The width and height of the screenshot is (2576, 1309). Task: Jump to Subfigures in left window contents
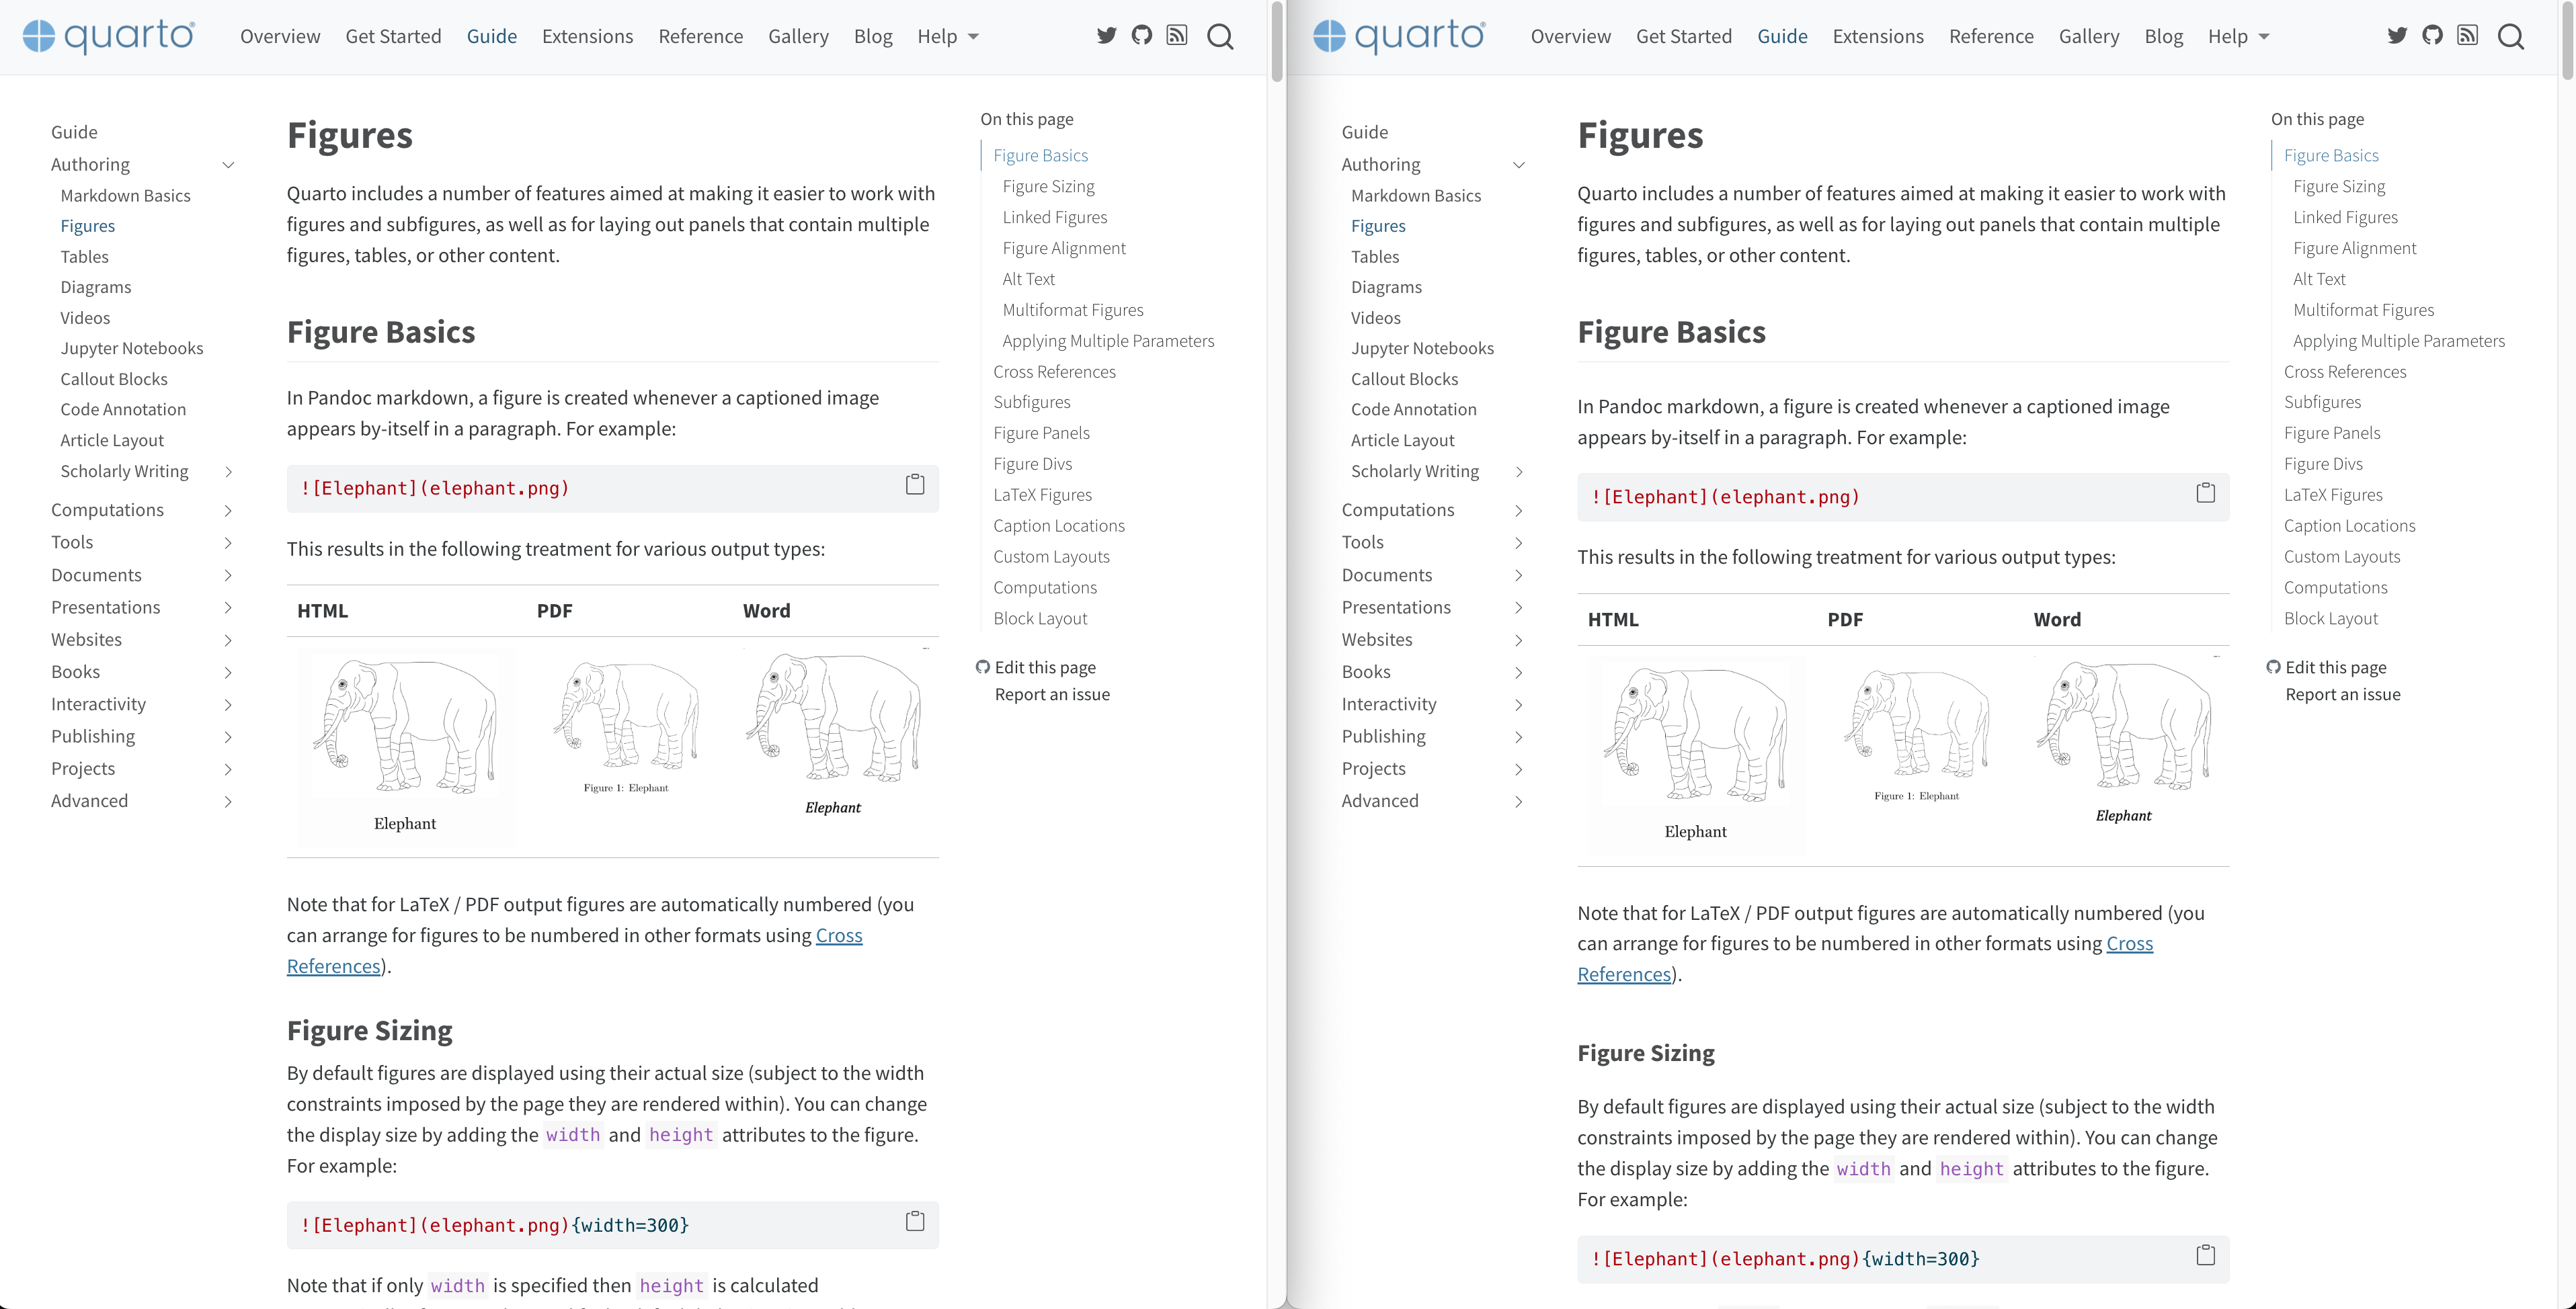[1031, 402]
